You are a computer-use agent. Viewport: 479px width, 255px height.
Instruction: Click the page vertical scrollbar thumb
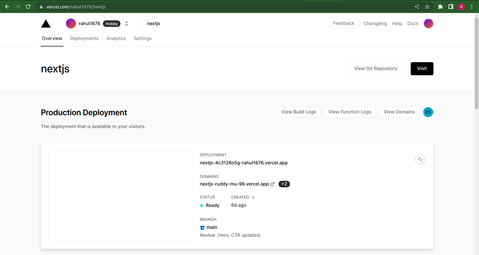click(477, 63)
